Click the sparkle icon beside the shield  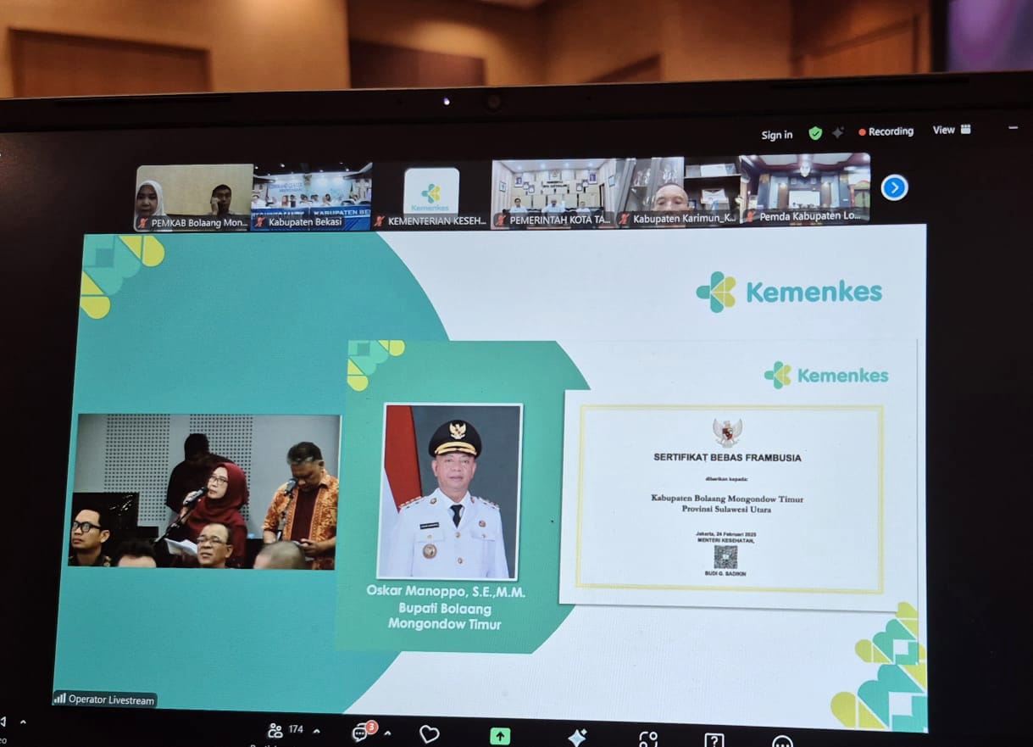pos(837,133)
